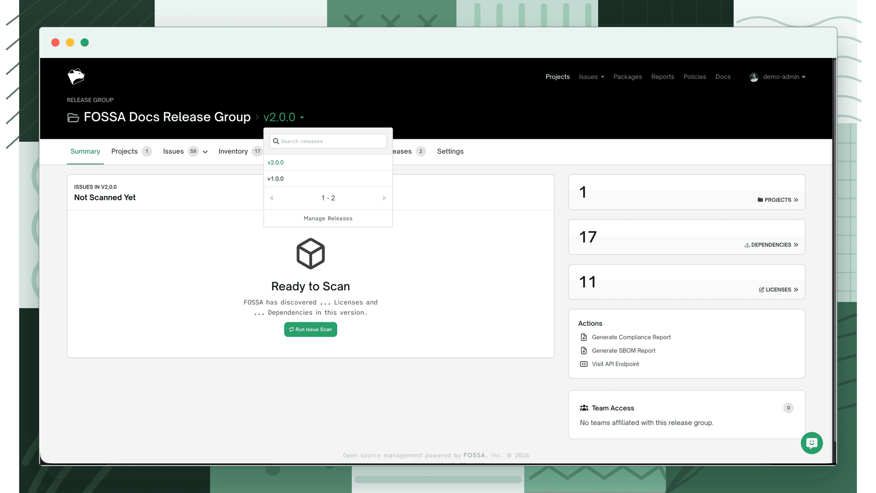Click the Issues count badge 59
Screen dimensions: 876x493
pyautogui.click(x=193, y=152)
